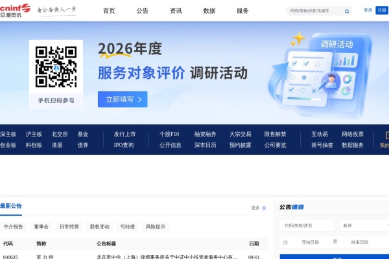Screen dimensions: 389x259
Task: Open the 基金 link
Action: pyautogui.click(x=83, y=134)
